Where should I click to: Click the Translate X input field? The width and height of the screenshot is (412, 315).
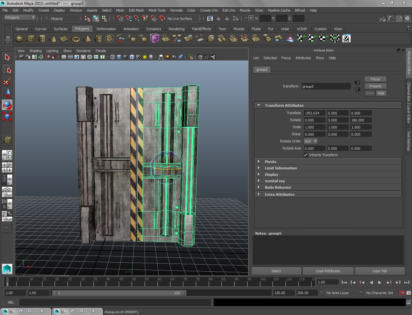point(314,113)
